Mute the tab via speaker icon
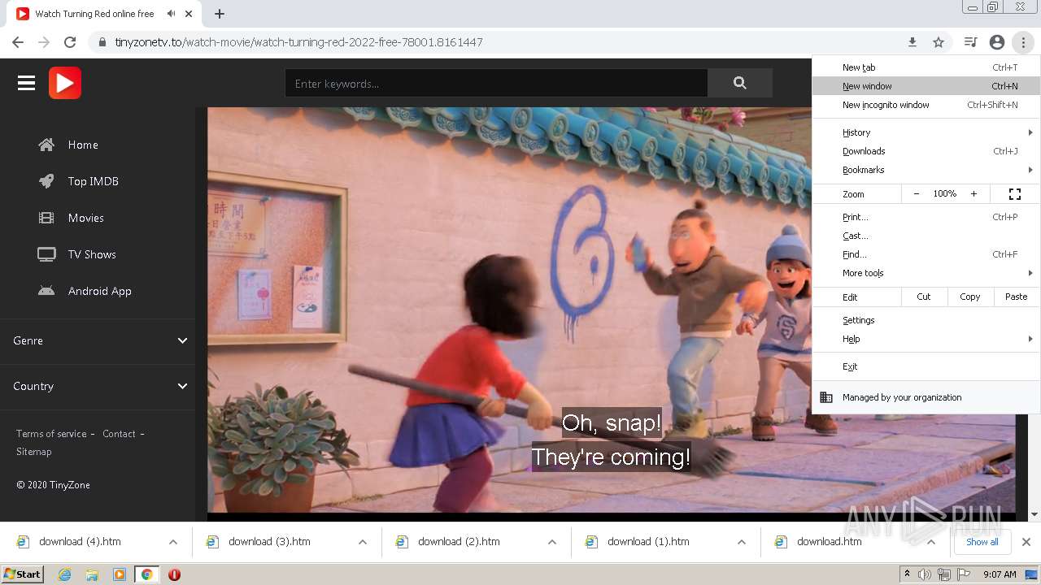The width and height of the screenshot is (1041, 585). click(171, 14)
